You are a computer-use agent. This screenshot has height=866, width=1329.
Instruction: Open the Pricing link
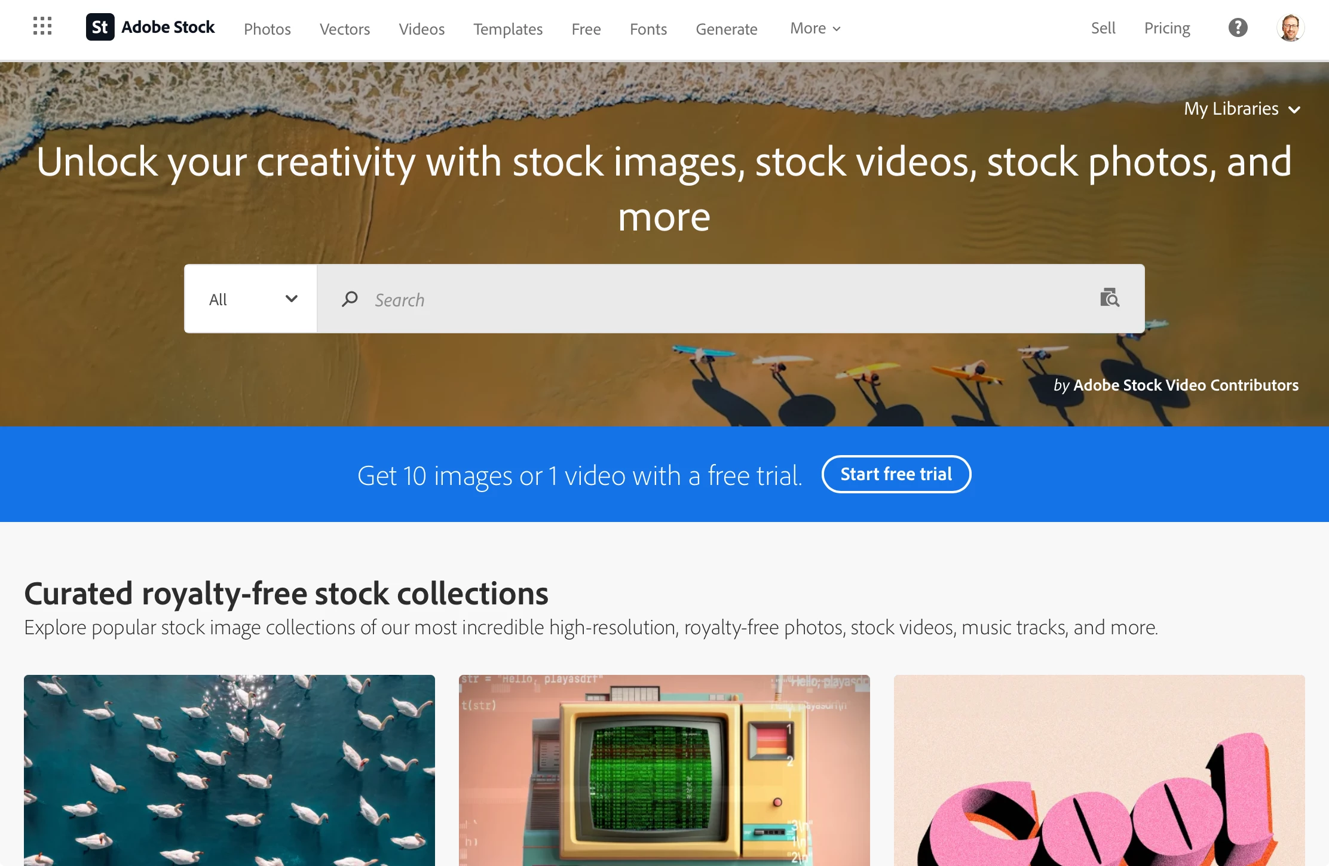click(x=1167, y=28)
